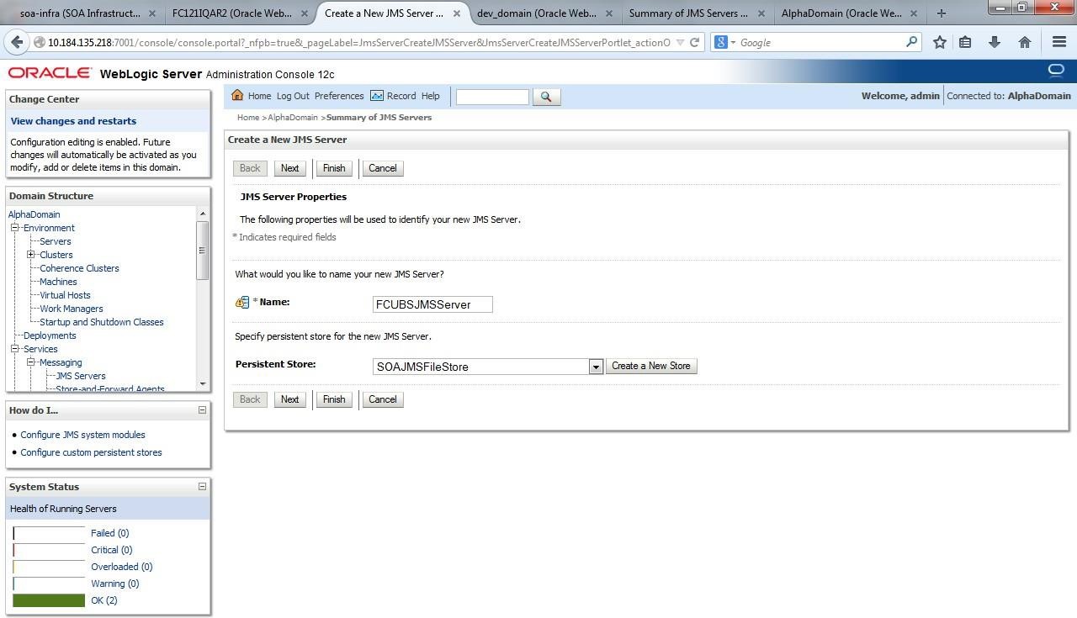Screen dimensions: 1077x618
Task: Select Virtual Hosts in the tree
Action: 65,295
